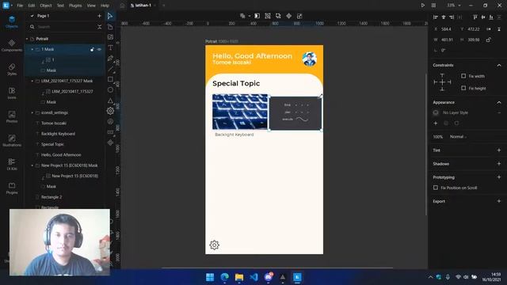Collapse the Constraints section
The width and height of the screenshot is (507, 285).
tap(499, 65)
